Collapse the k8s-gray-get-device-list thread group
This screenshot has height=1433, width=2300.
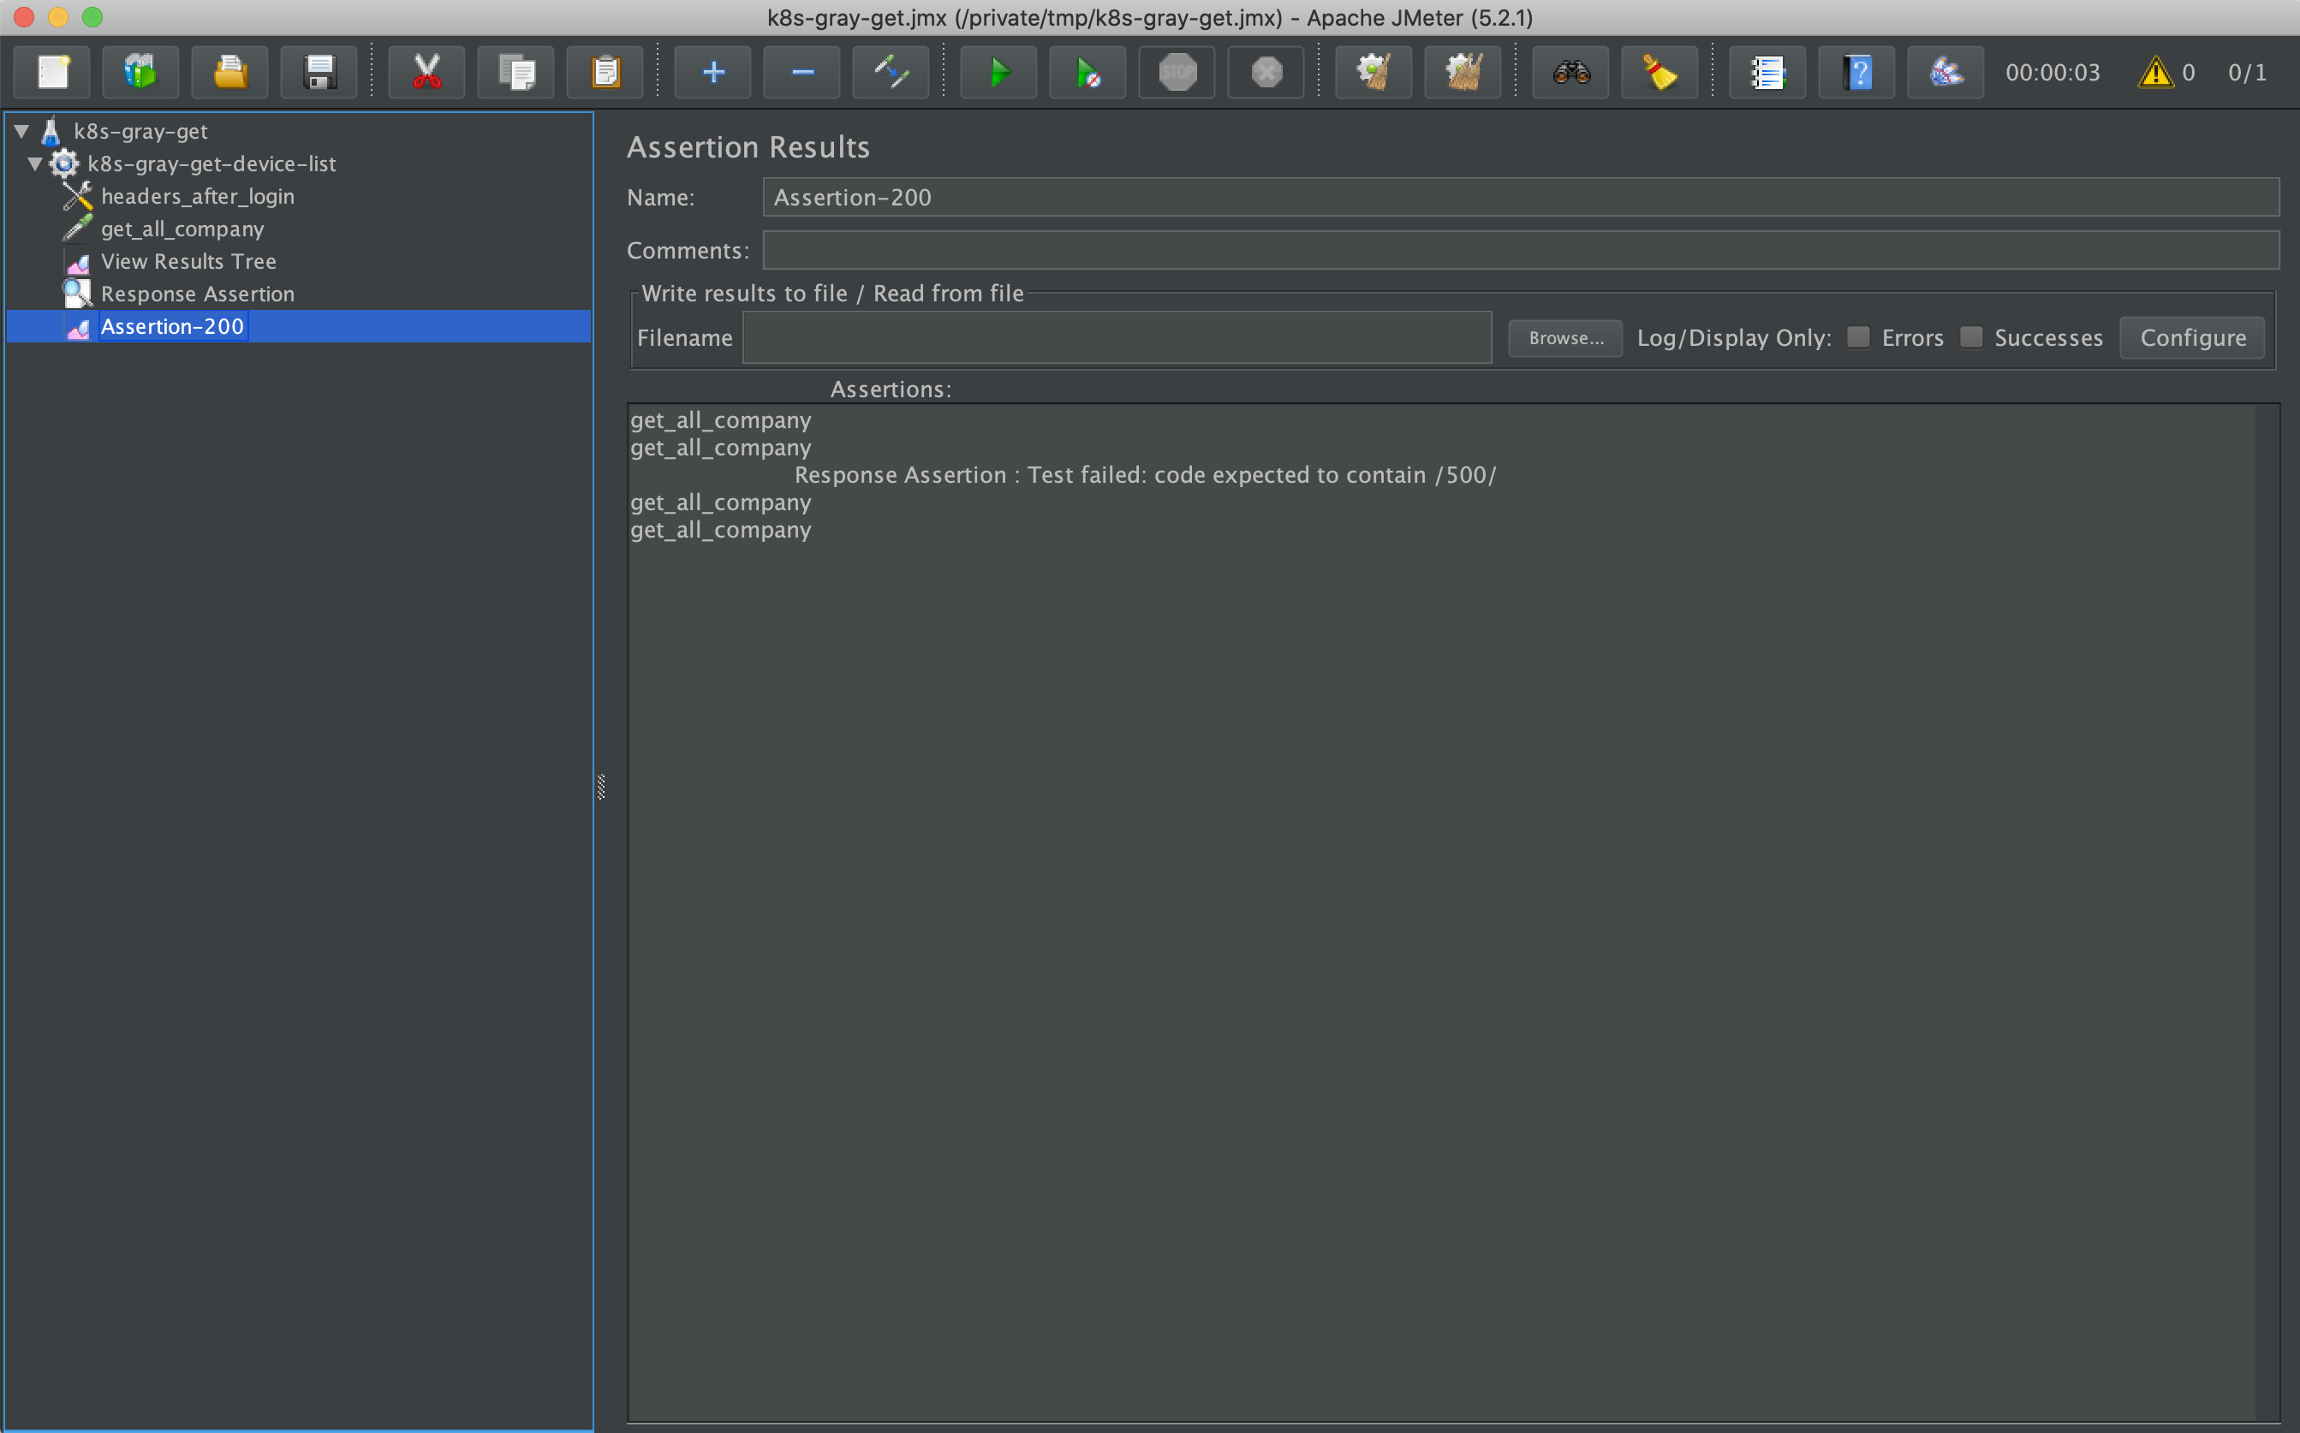pos(35,163)
